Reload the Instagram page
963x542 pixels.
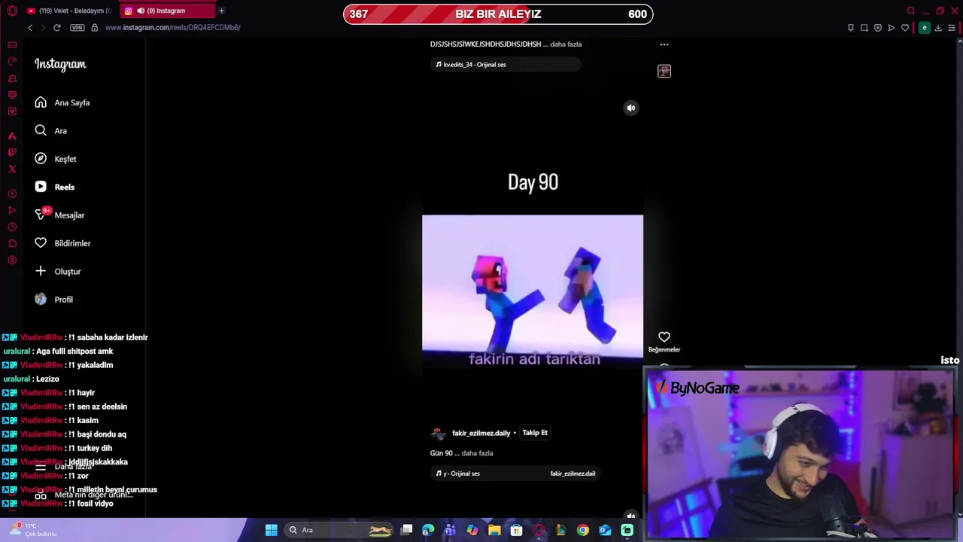click(56, 27)
